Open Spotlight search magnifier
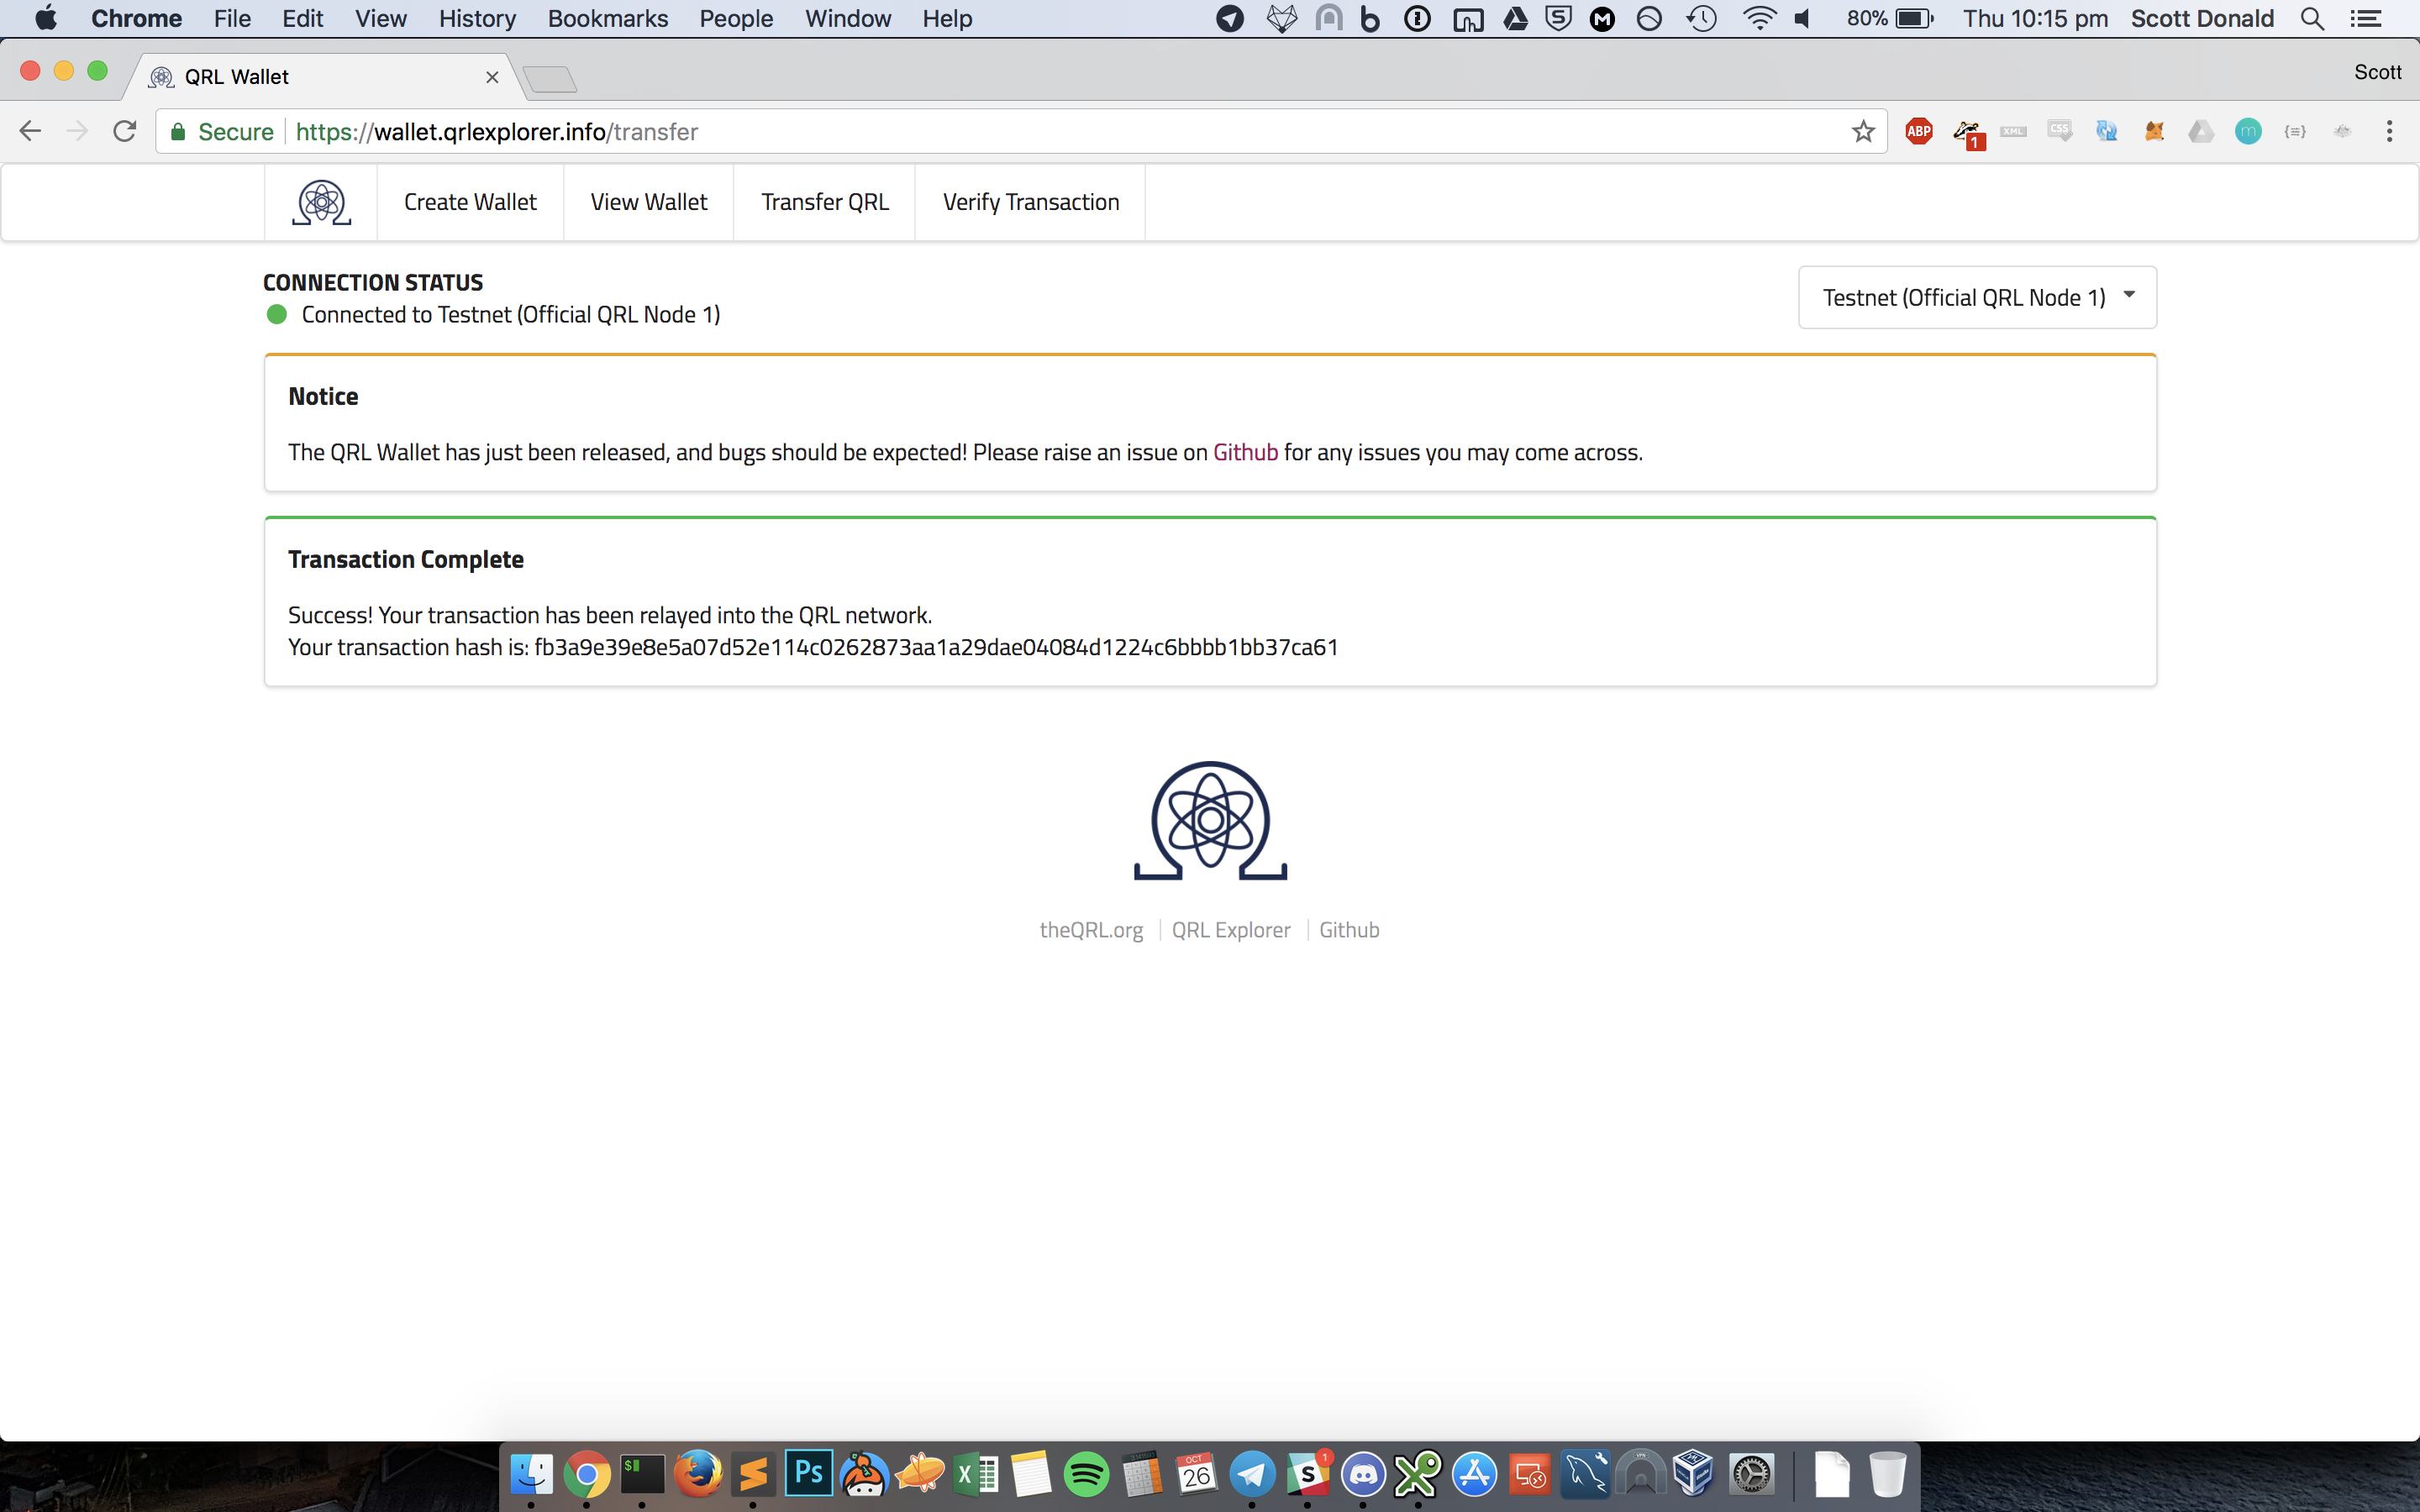The height and width of the screenshot is (1512, 2420). click(2312, 18)
